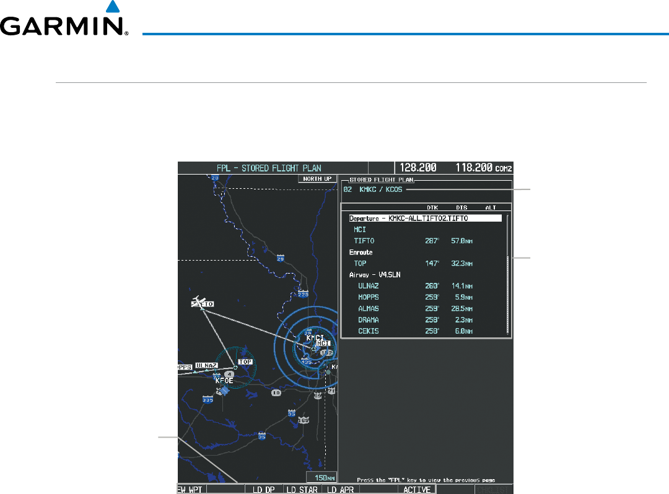Click the Interstate 335 shield on map

pos(208,399)
